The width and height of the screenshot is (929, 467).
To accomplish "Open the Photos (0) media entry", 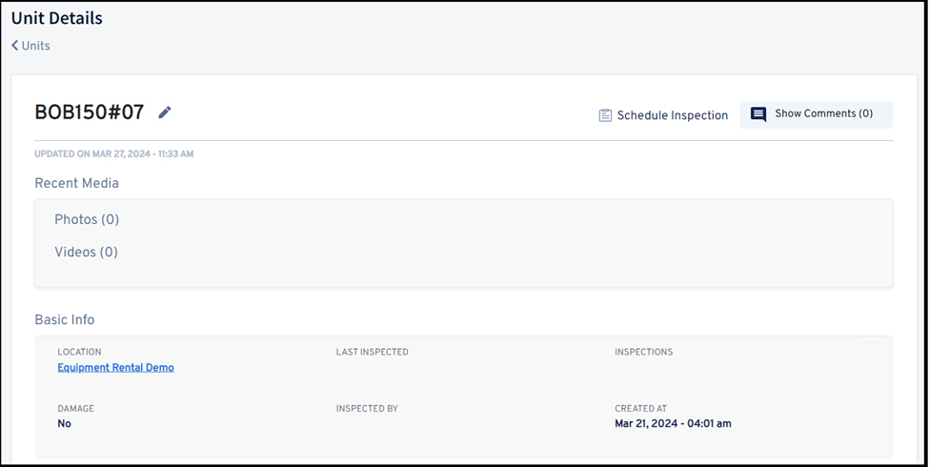I will point(87,219).
